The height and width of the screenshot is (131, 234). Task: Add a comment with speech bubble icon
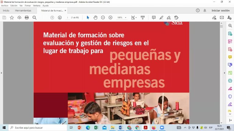click(x=154, y=18)
